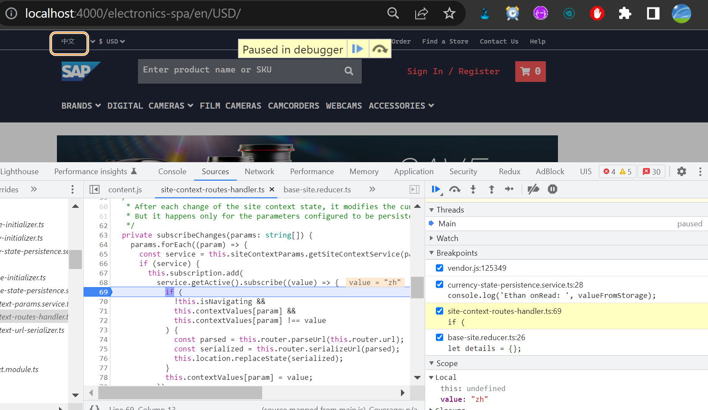View site information icon before localhost URL
The image size is (708, 410).
click(11, 13)
